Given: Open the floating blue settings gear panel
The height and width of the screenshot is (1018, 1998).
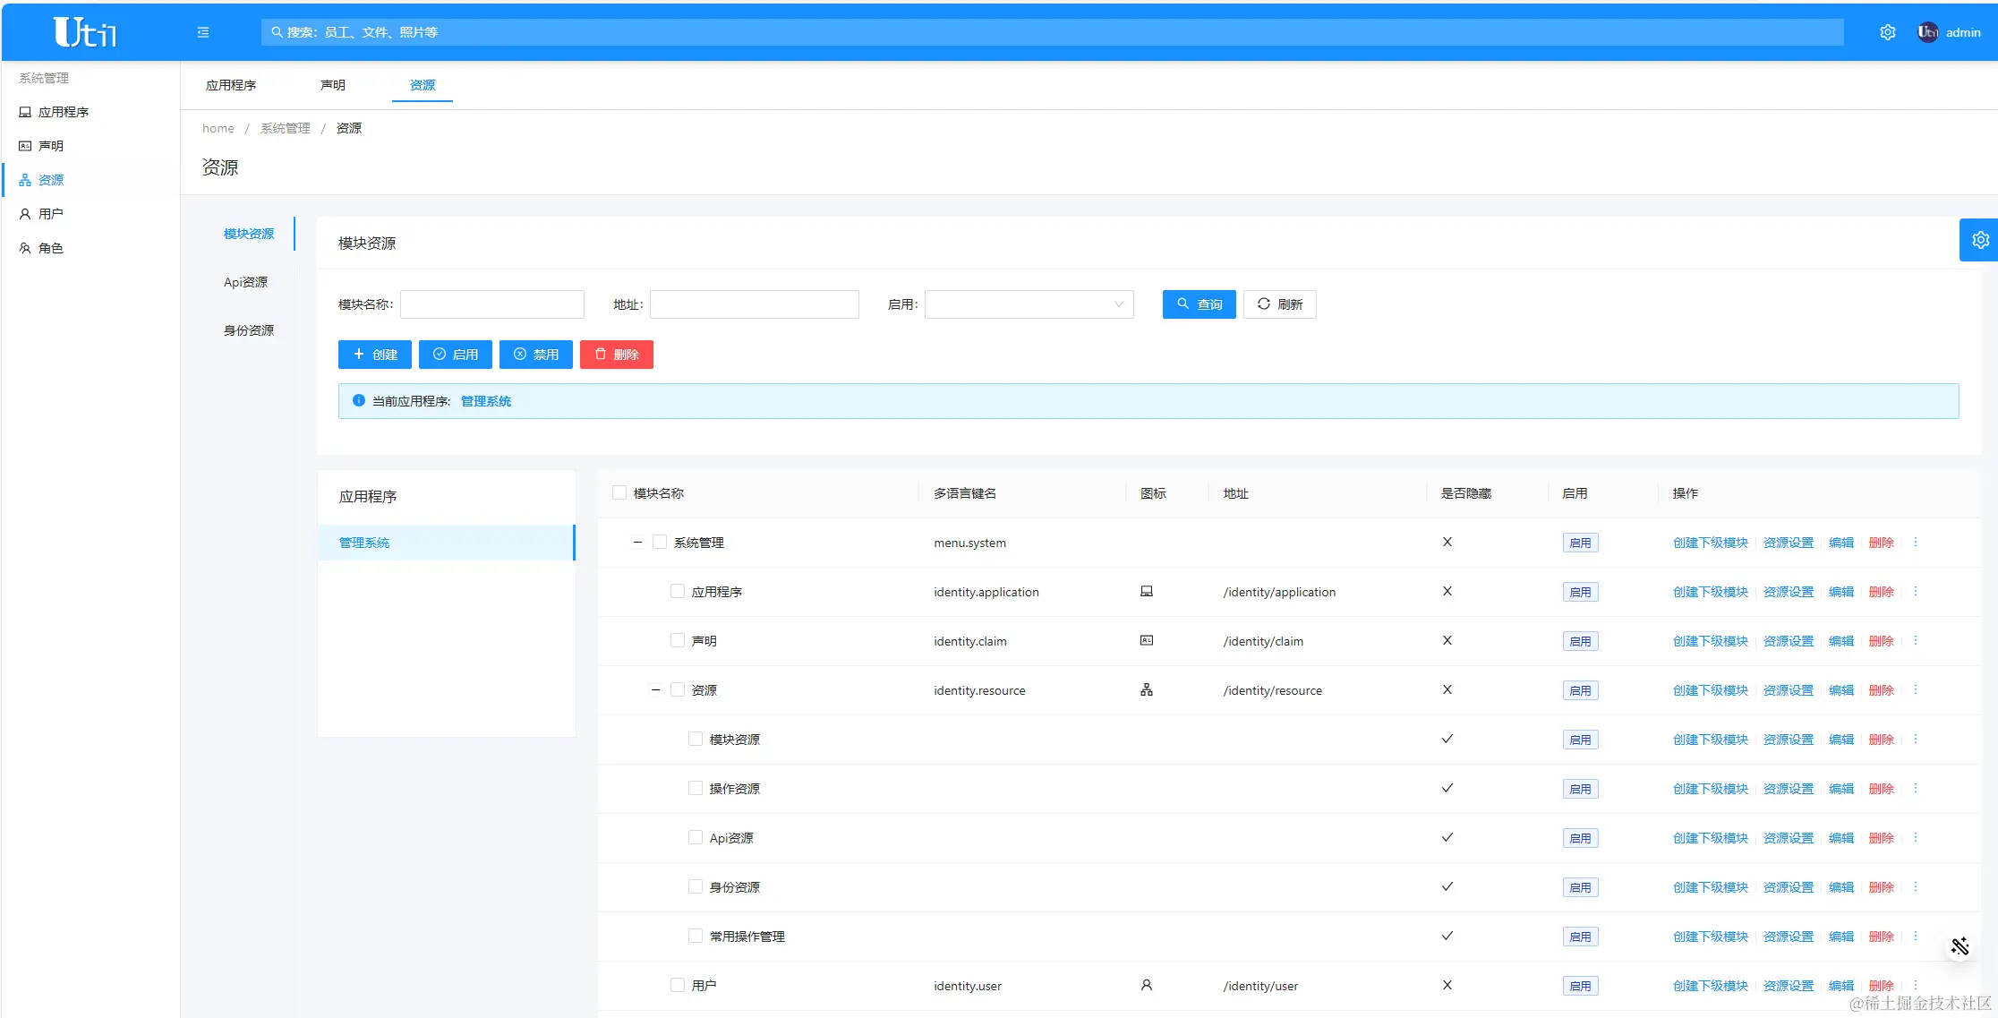Looking at the screenshot, I should click(1979, 240).
